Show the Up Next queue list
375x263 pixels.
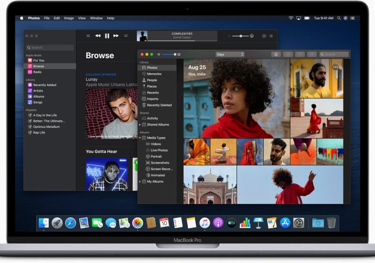click(x=271, y=36)
